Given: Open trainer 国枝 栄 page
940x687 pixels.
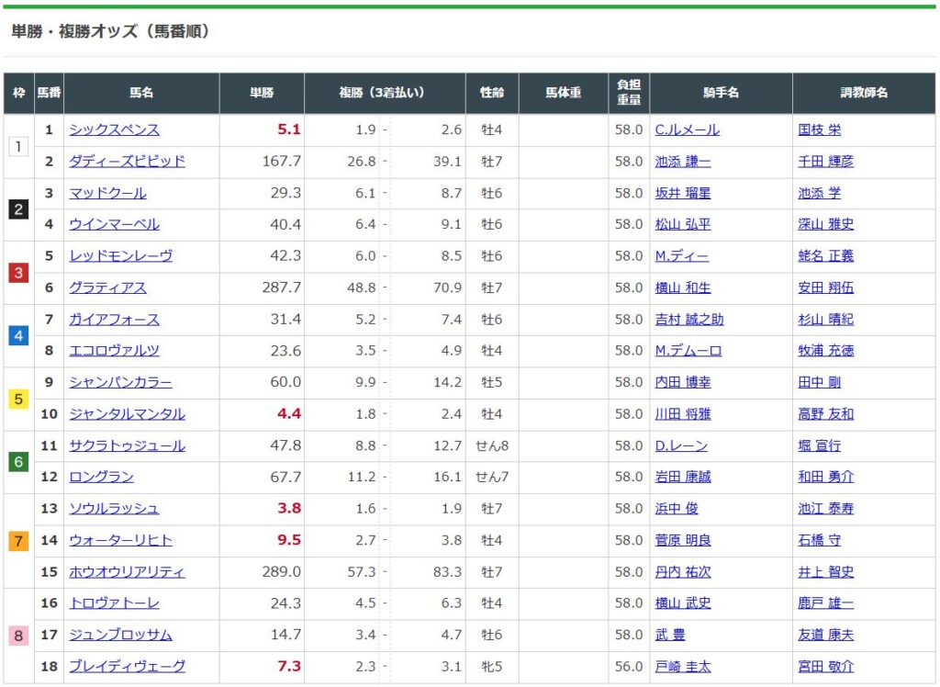Looking at the screenshot, I should pos(819,130).
